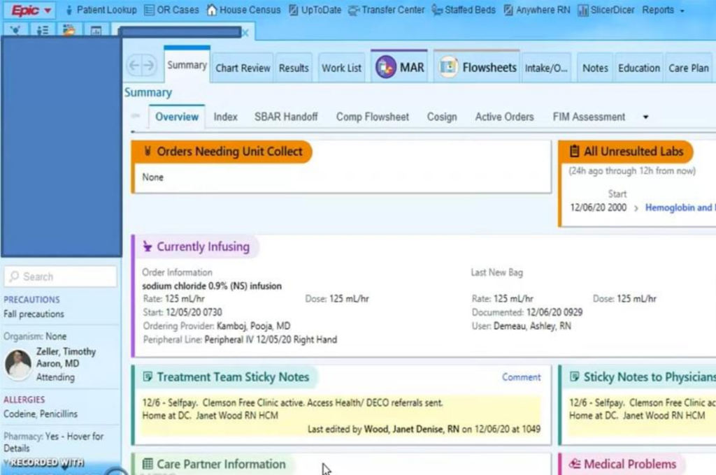Switch to the Chart Review tab
This screenshot has height=475, width=716.
243,68
